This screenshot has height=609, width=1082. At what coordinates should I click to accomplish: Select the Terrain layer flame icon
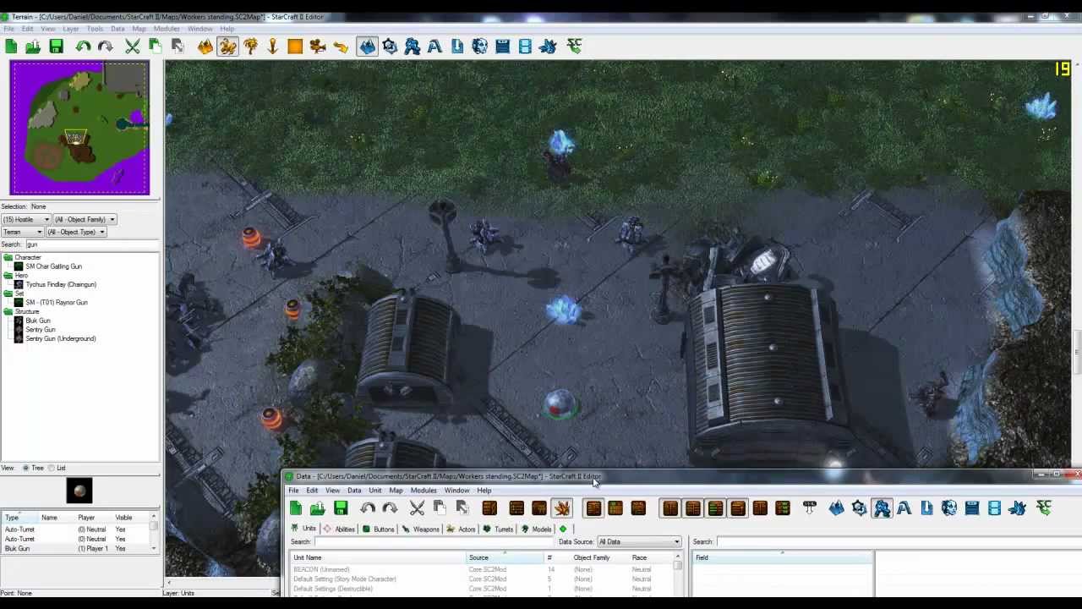coord(205,47)
